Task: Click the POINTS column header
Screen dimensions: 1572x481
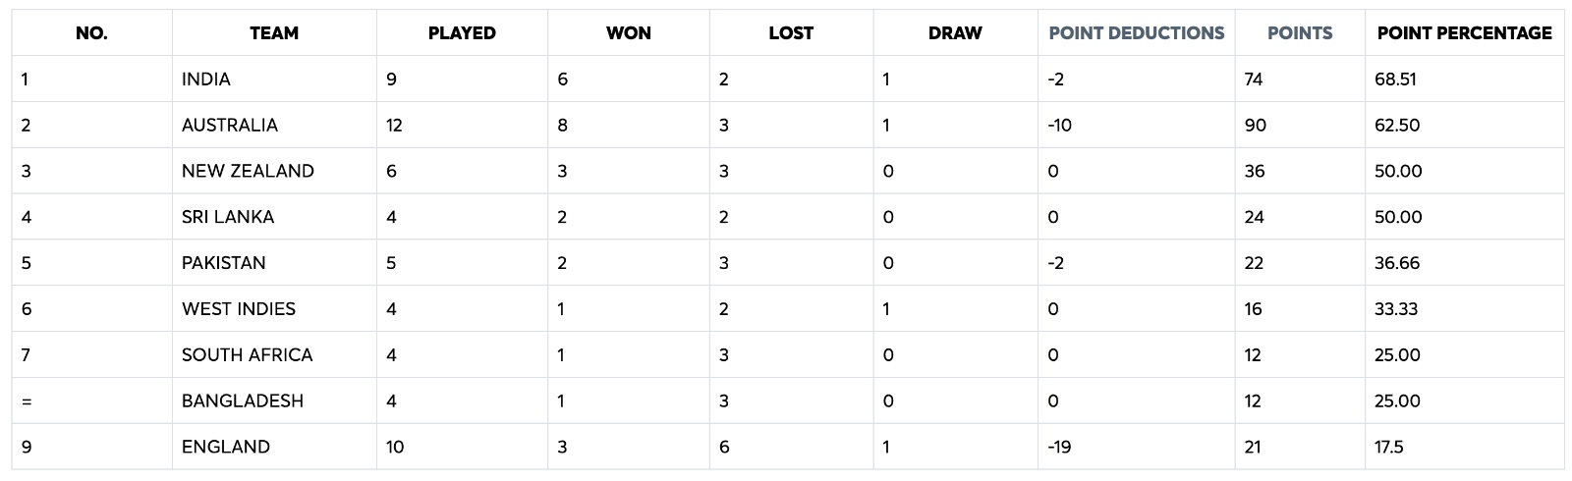Action: coord(1300,33)
